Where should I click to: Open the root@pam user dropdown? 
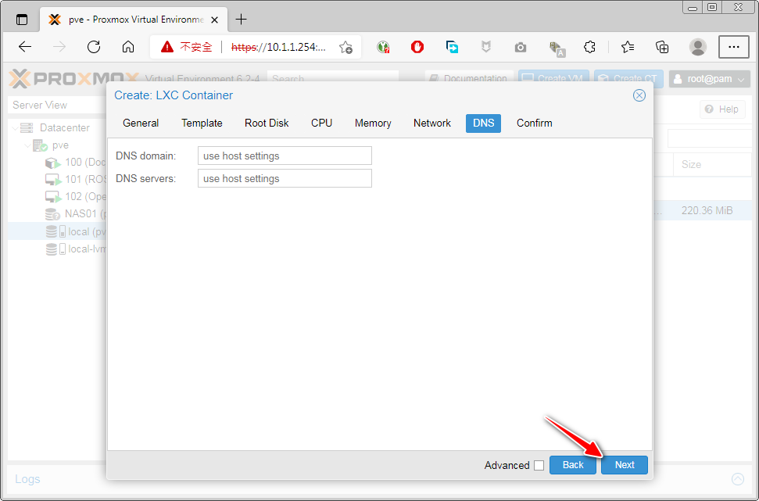point(710,79)
